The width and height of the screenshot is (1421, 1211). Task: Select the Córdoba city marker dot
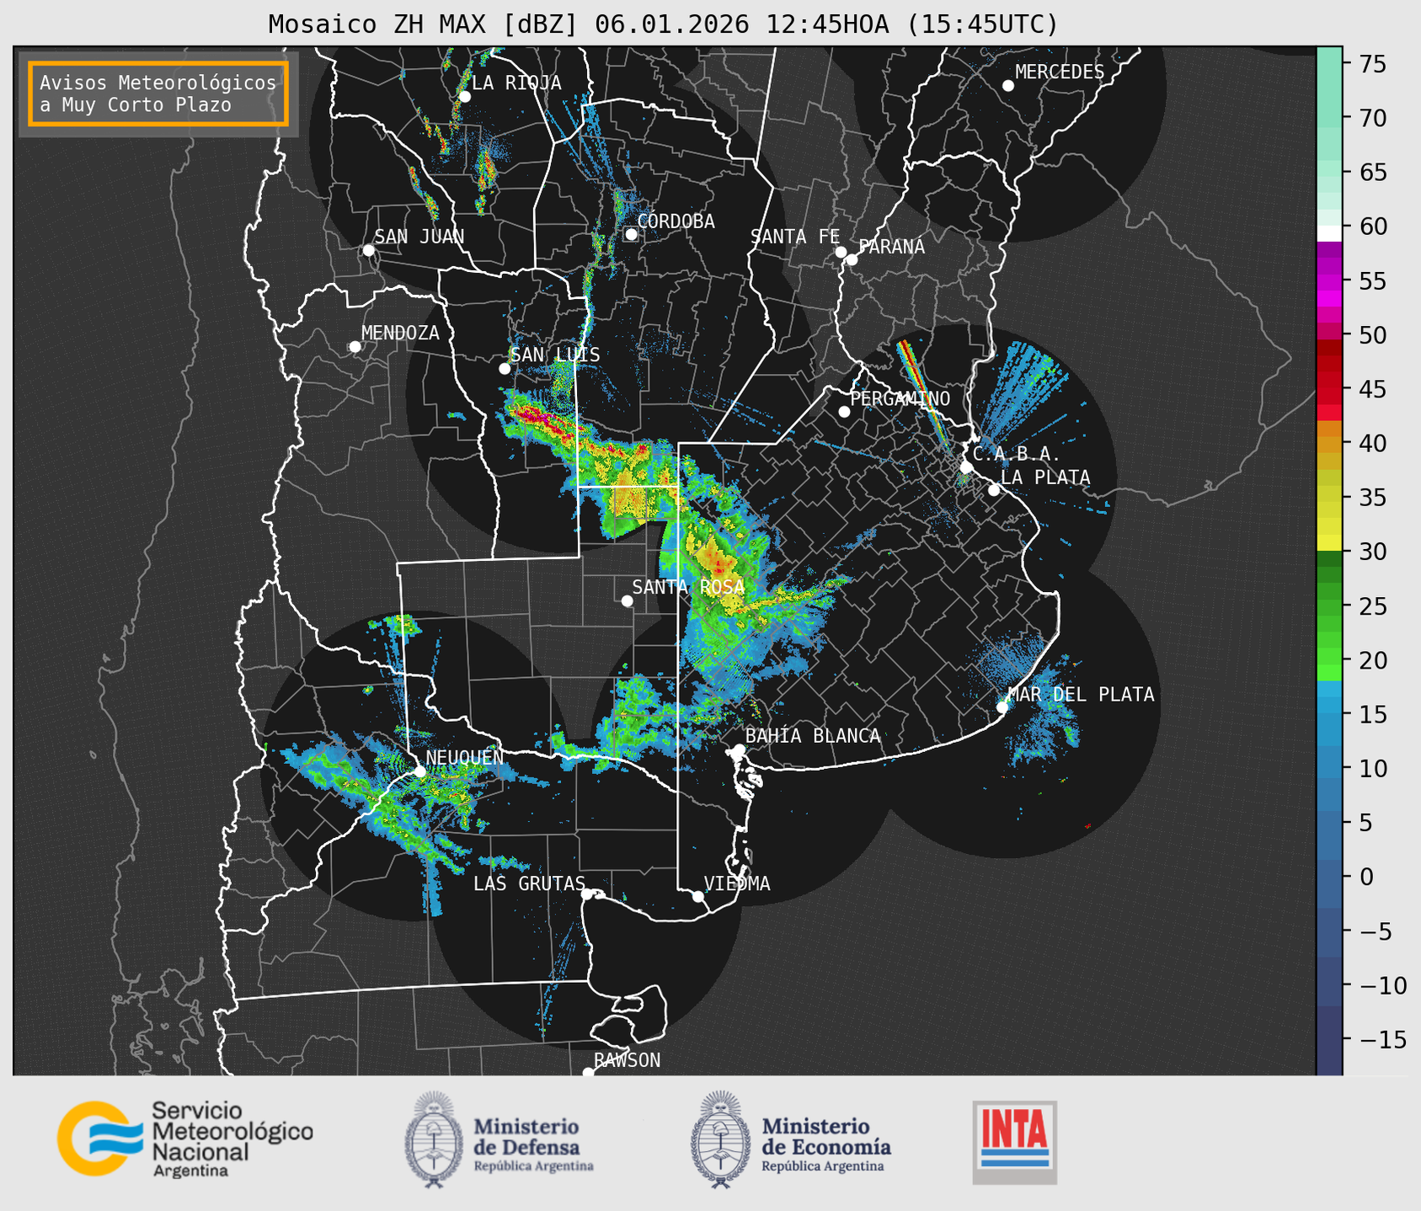click(631, 234)
